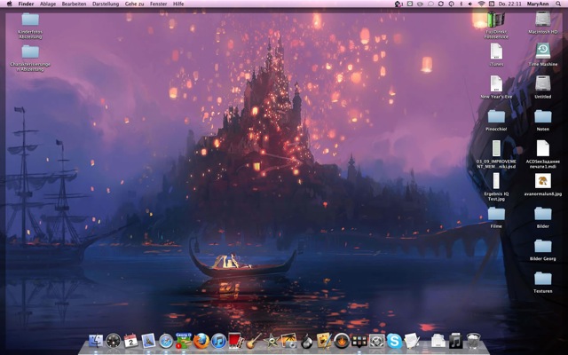This screenshot has height=355, width=568.
Task: Open Finder from the dock
Action: [x=96, y=341]
